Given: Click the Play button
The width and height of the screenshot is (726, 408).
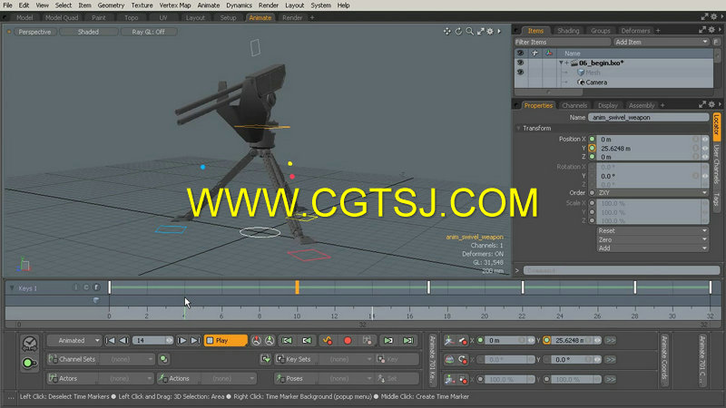Looking at the screenshot, I should click(225, 341).
